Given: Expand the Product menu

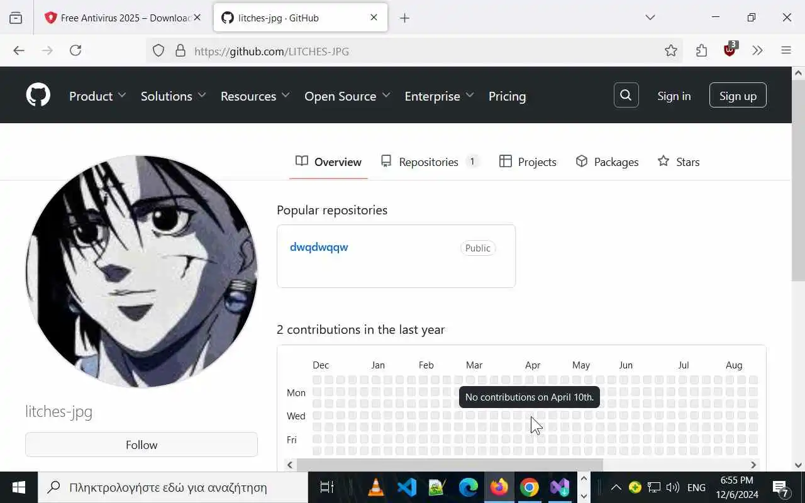Looking at the screenshot, I should [x=97, y=96].
